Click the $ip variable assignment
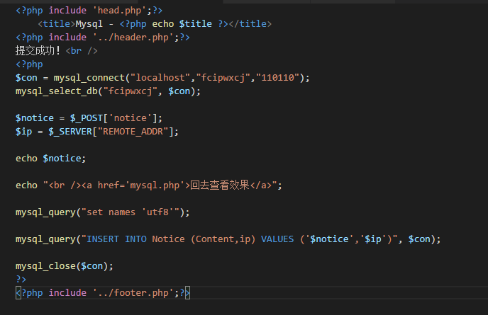 (97, 132)
